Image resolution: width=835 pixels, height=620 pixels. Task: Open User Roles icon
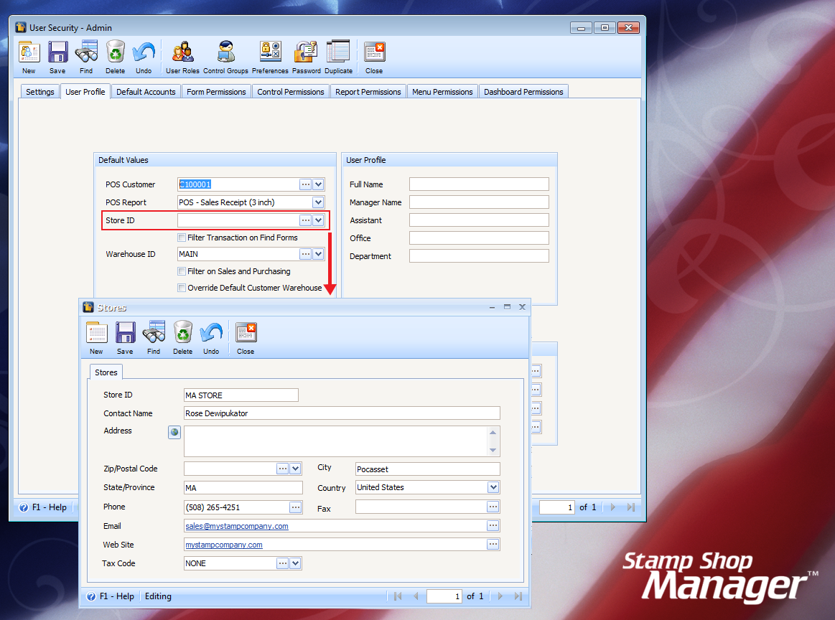pos(182,57)
